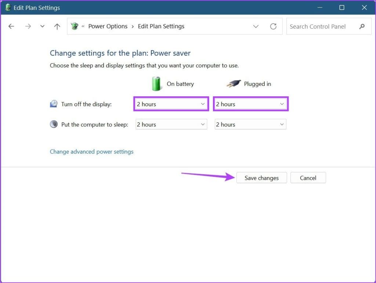Click the back navigation arrow
The image size is (376, 283).
(x=11, y=26)
